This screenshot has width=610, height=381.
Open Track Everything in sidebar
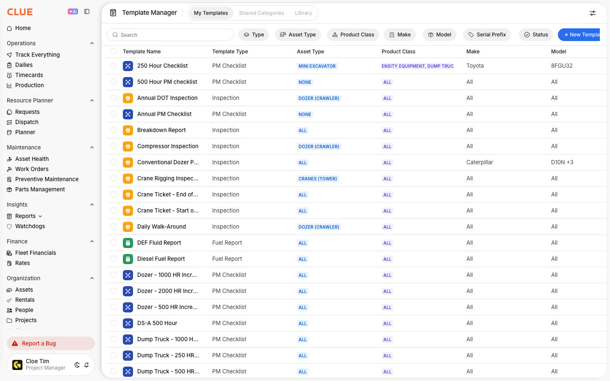coord(37,55)
